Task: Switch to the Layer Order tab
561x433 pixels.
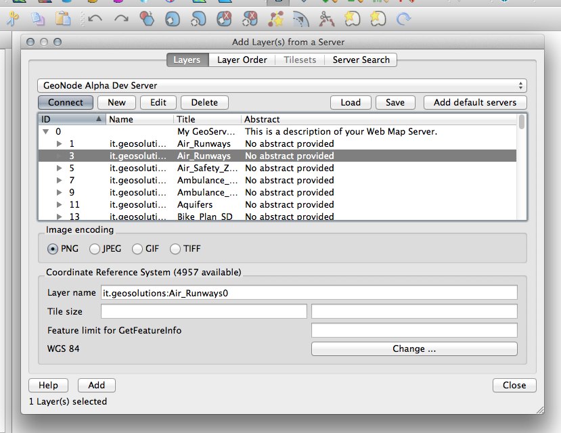Action: pyautogui.click(x=242, y=60)
